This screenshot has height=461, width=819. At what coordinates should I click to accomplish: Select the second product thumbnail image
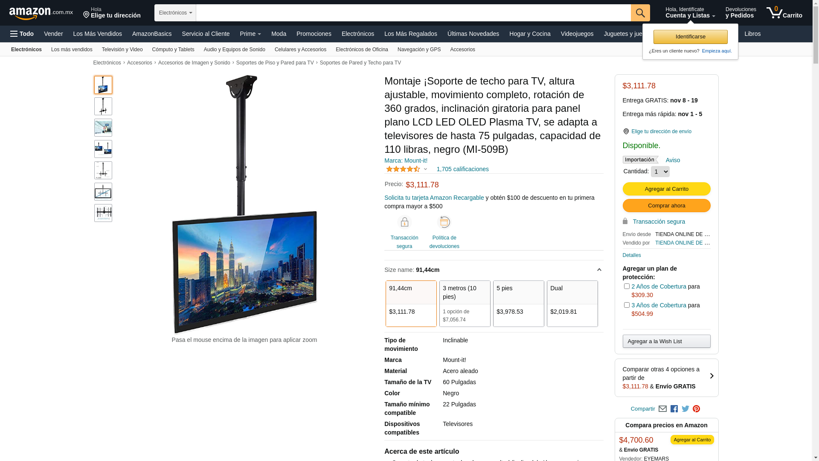click(103, 106)
